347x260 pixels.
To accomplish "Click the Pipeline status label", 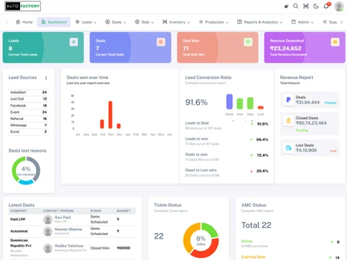I will tap(330, 103).
